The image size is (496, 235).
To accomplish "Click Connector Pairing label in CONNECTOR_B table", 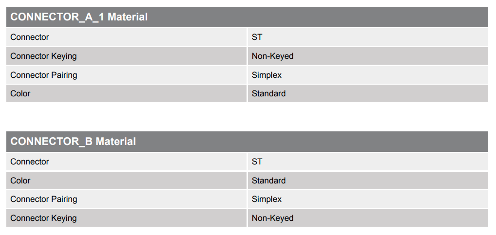I will pos(43,199).
